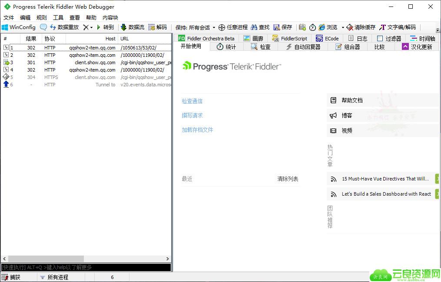Open the 时间轴 tab

click(x=423, y=39)
